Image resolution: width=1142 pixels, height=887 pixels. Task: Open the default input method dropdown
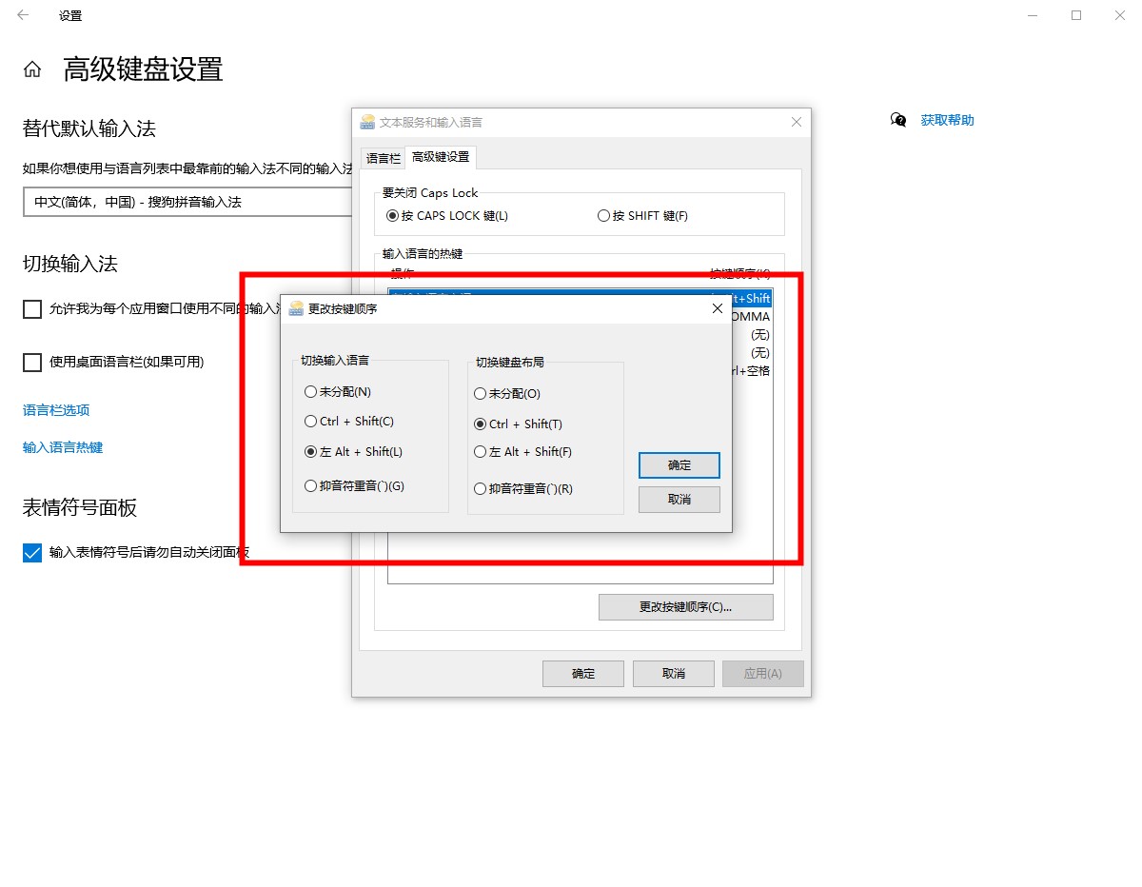point(187,202)
